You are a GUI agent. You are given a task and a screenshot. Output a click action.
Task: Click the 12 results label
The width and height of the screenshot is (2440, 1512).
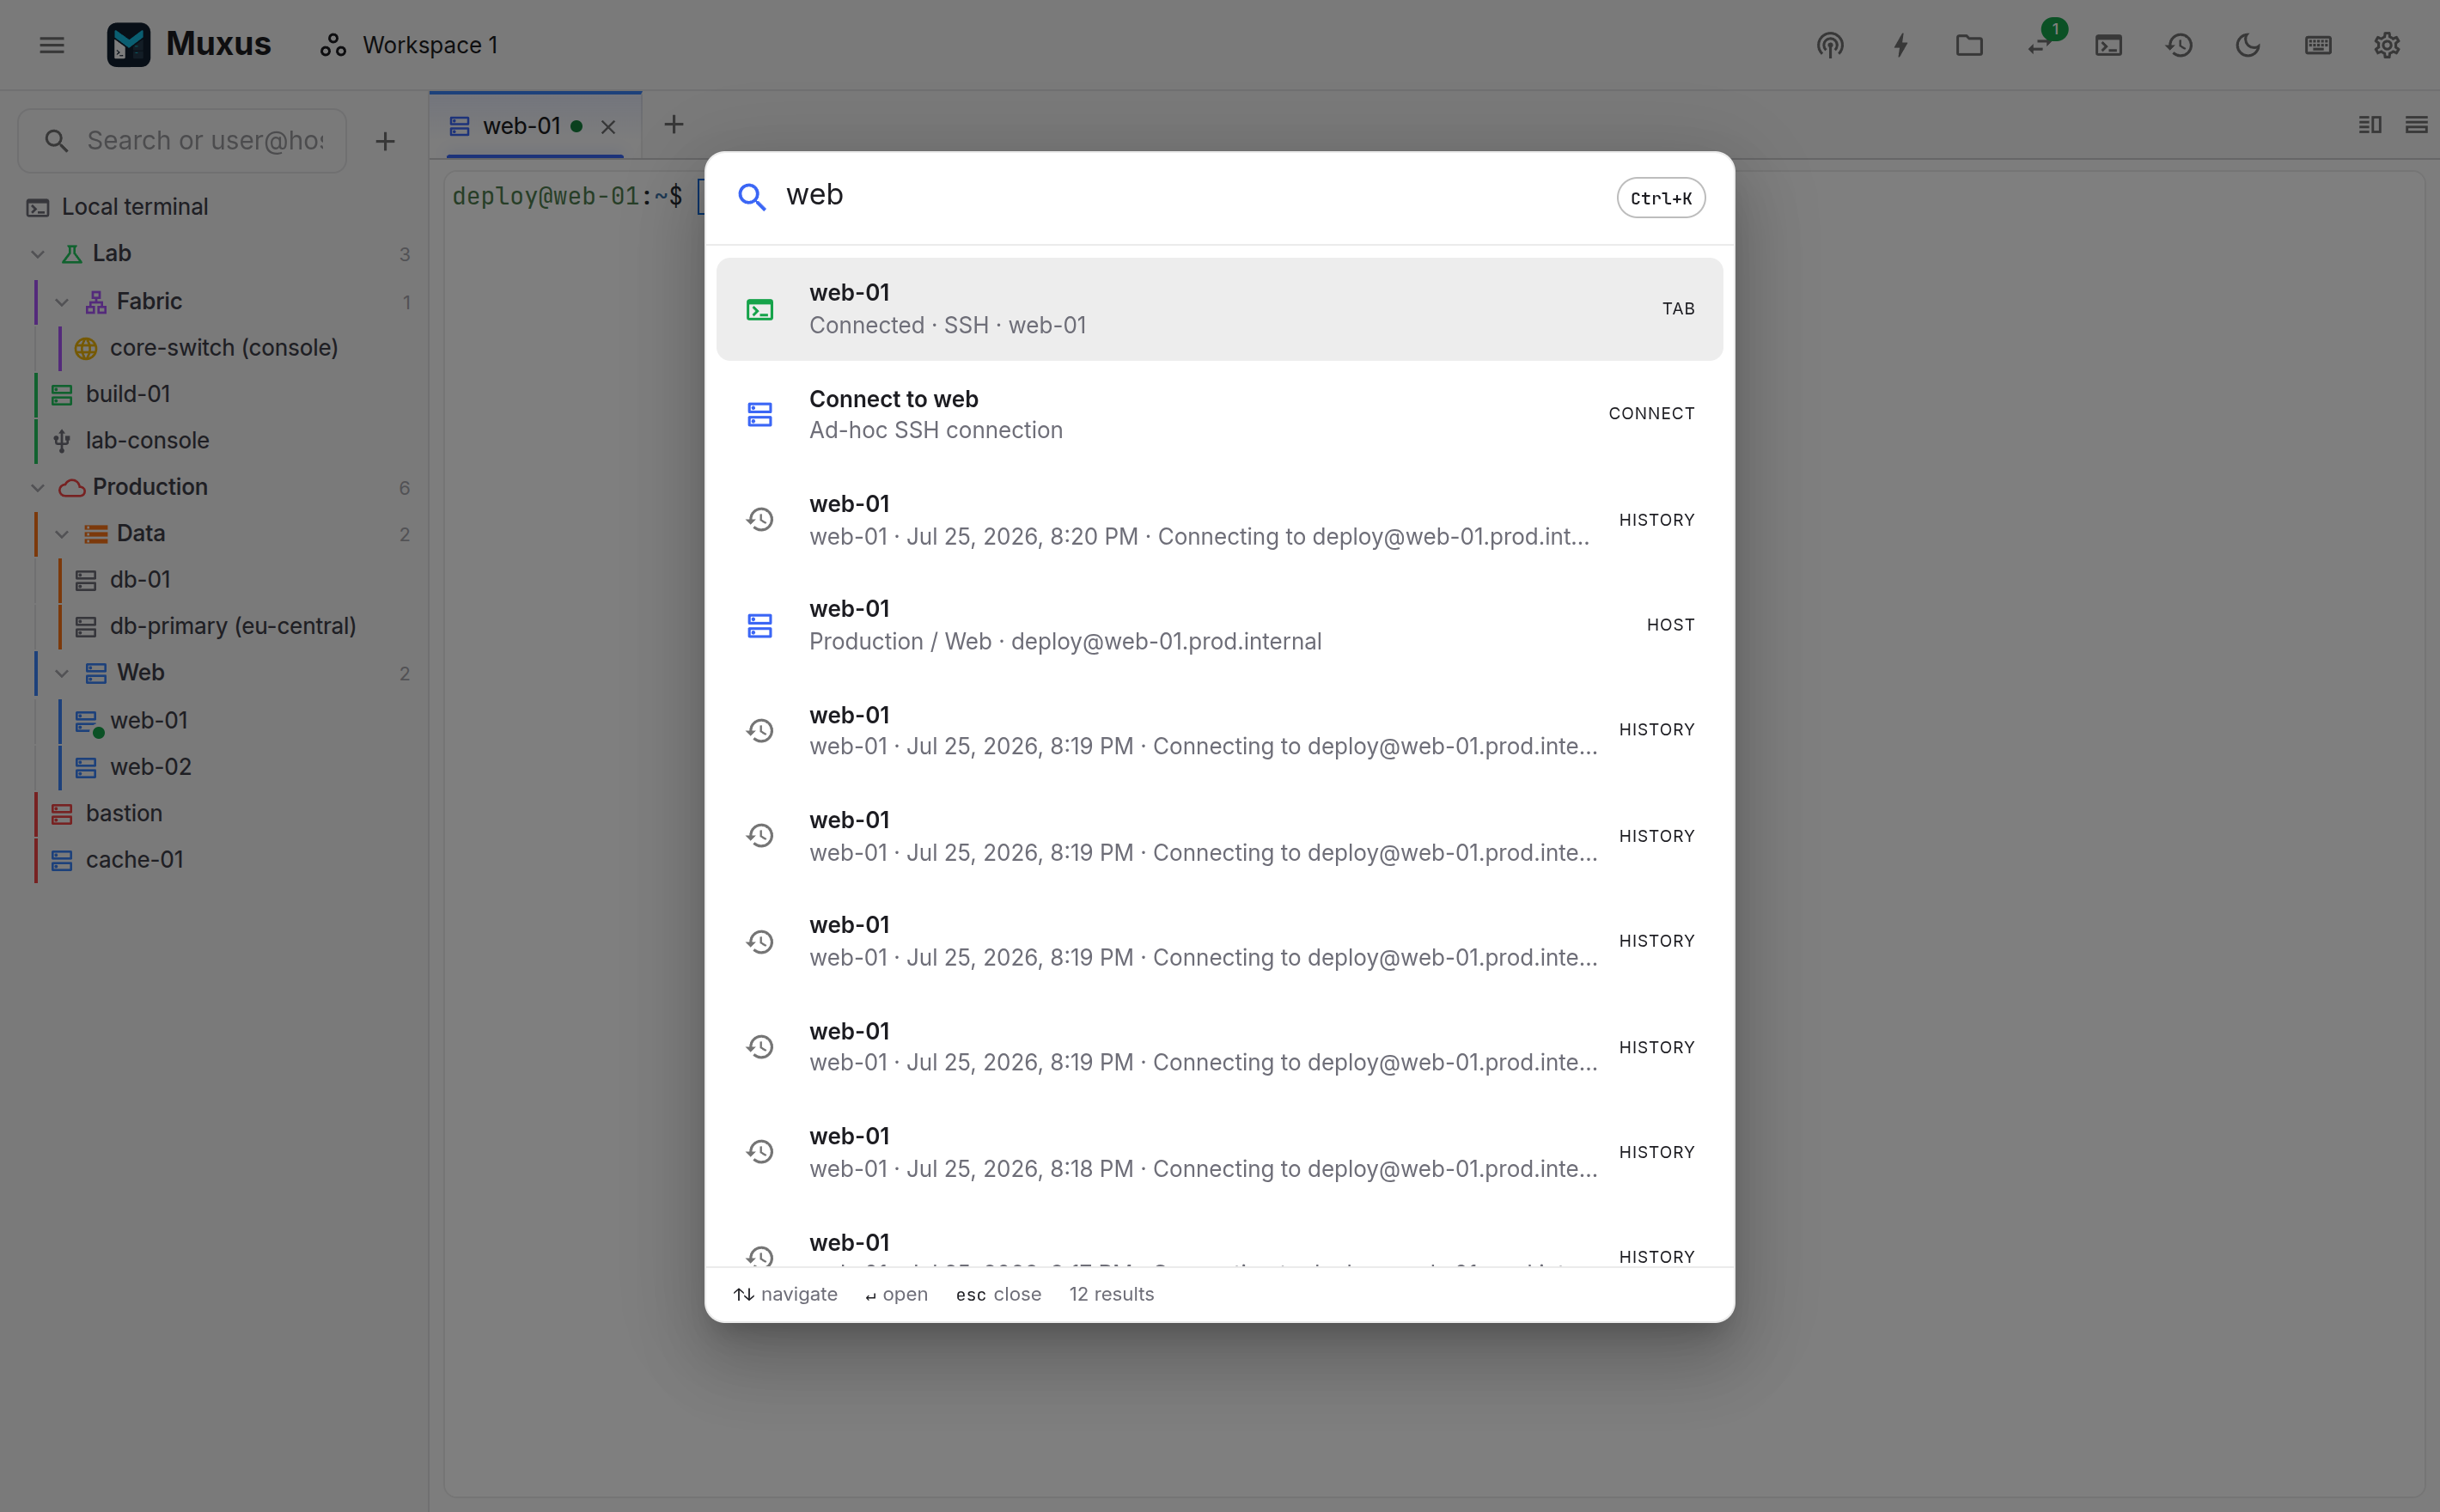tap(1111, 1294)
